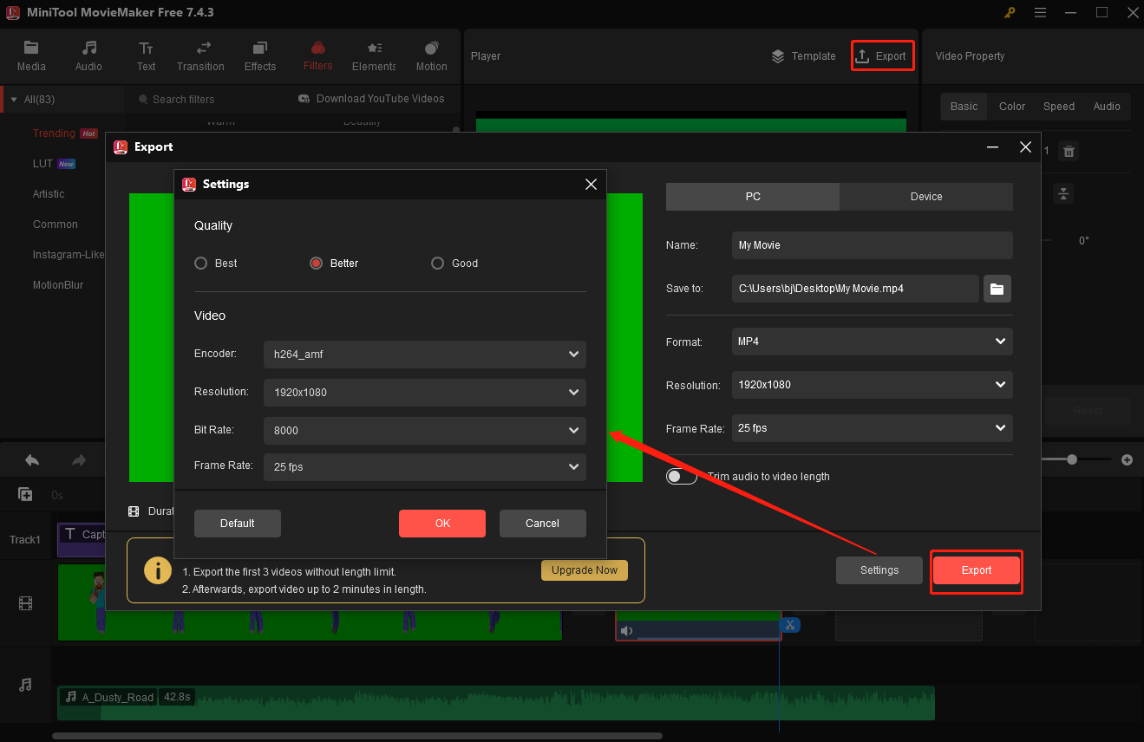Click the Name field showing My Movie
This screenshot has width=1144, height=742.
873,245
